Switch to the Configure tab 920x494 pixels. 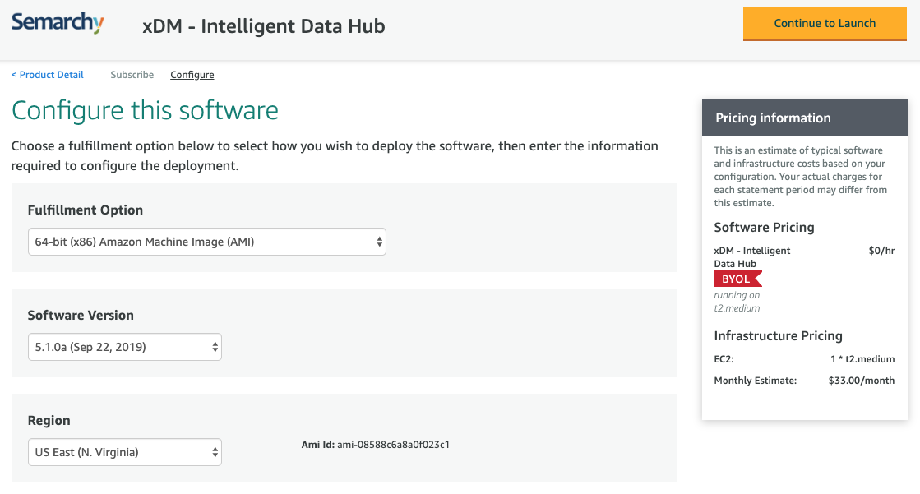(192, 75)
